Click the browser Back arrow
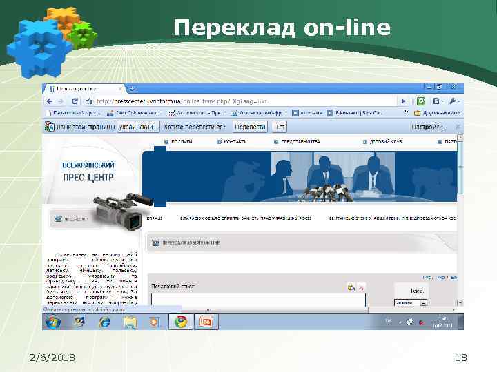 click(x=50, y=101)
